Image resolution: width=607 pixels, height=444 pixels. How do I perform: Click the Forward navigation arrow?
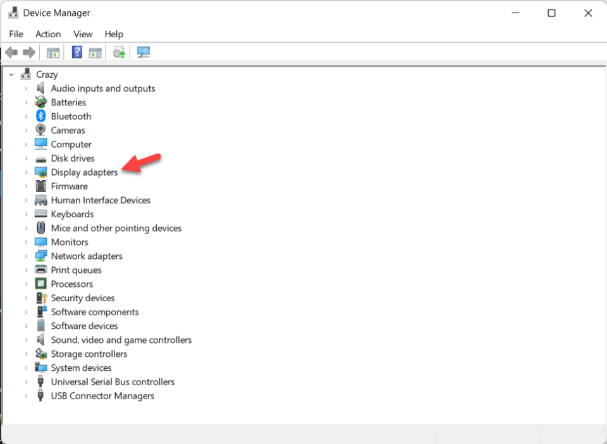point(29,52)
